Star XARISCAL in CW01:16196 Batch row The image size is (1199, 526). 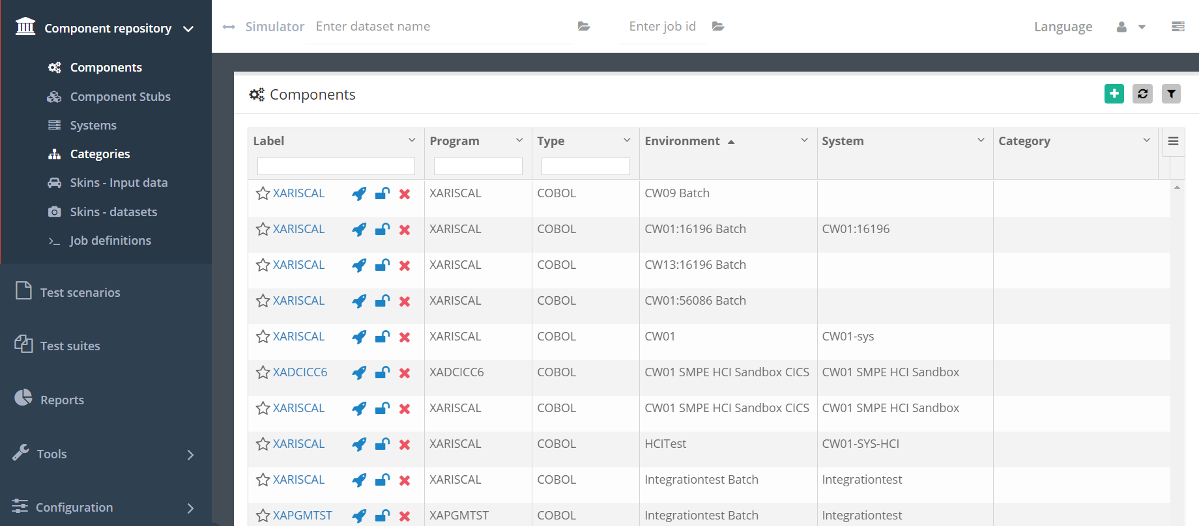coord(263,229)
